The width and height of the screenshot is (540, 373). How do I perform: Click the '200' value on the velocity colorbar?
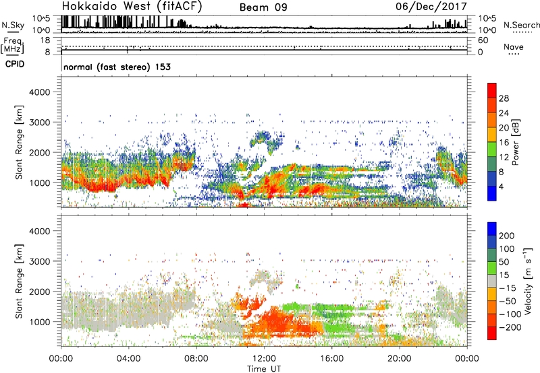tap(507, 236)
